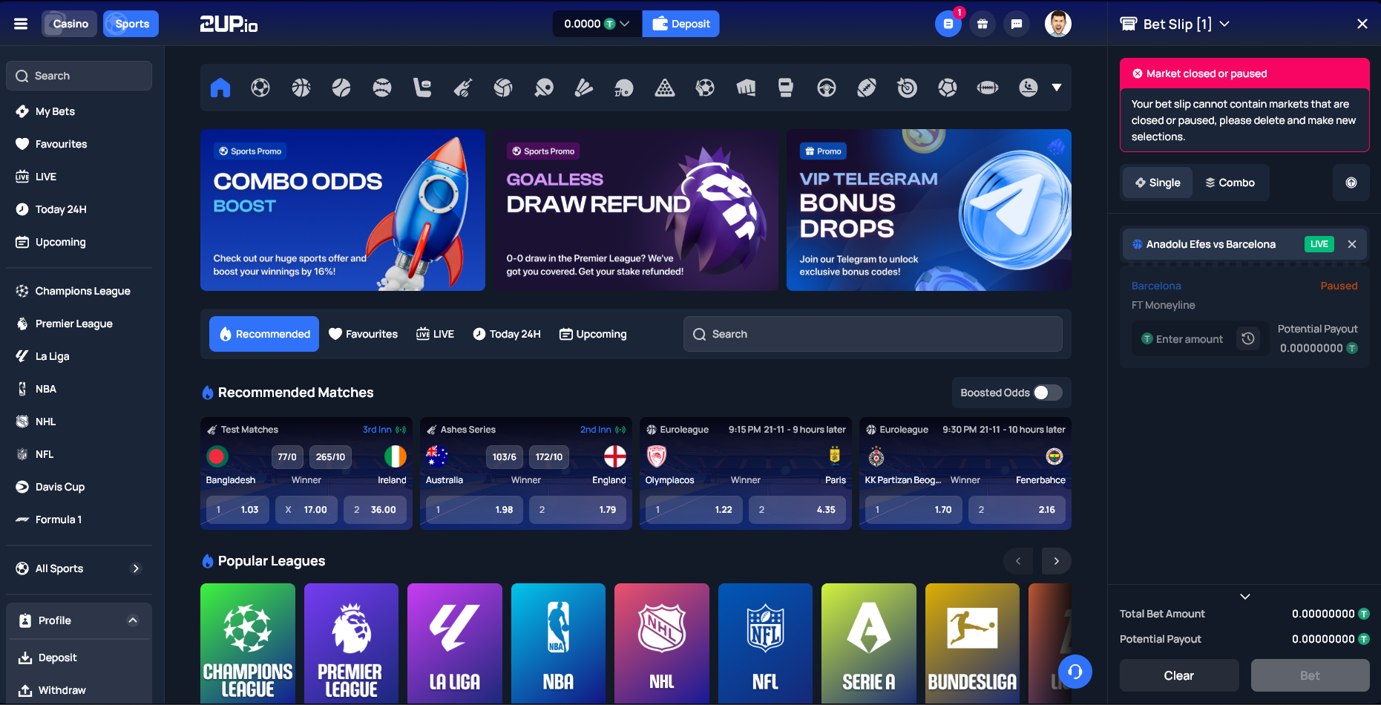Switch bet slip to Combo mode
The width and height of the screenshot is (1381, 705).
(x=1230, y=183)
